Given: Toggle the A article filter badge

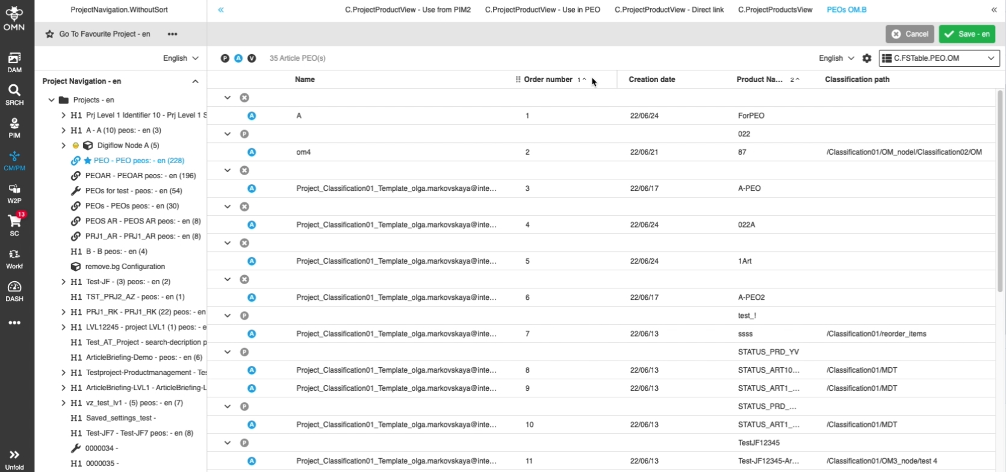Looking at the screenshot, I should [238, 58].
